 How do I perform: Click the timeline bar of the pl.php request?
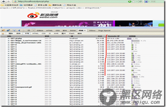129,38
